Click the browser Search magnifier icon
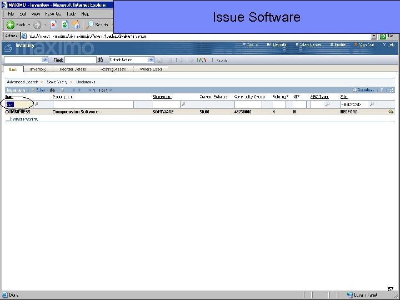 pyautogui.click(x=89, y=25)
